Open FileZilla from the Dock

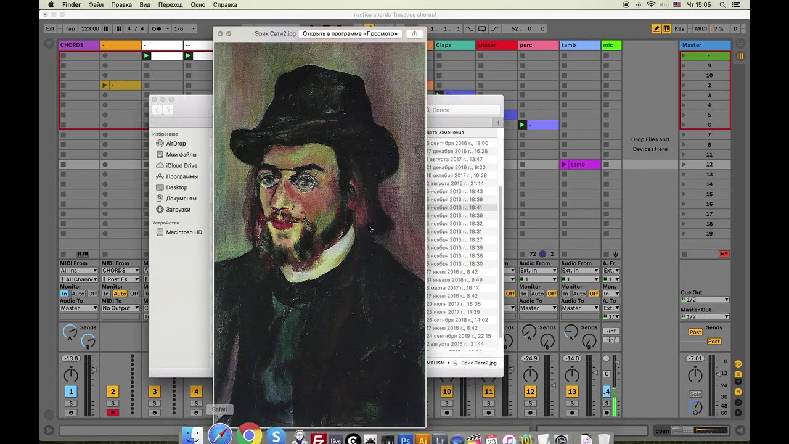click(318, 438)
